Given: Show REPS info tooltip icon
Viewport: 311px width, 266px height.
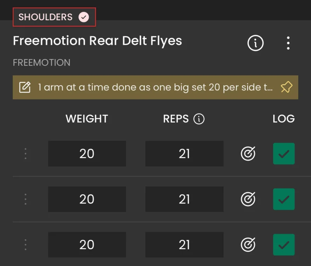Looking at the screenshot, I should tap(199, 119).
